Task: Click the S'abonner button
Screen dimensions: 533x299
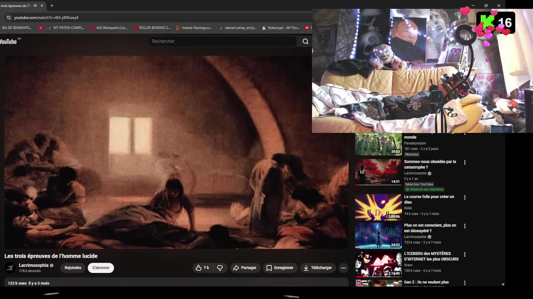Action: pos(101,268)
